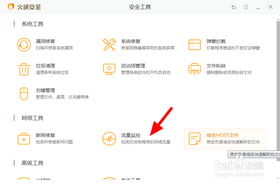Click the 右键管理 title
This screenshot has width=280, height=184.
pos(45,91)
